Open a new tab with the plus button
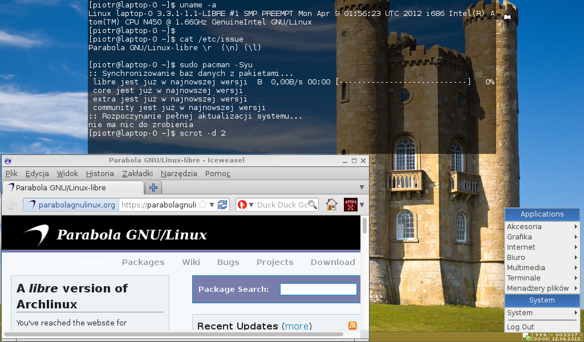The height and width of the screenshot is (342, 584). (153, 188)
